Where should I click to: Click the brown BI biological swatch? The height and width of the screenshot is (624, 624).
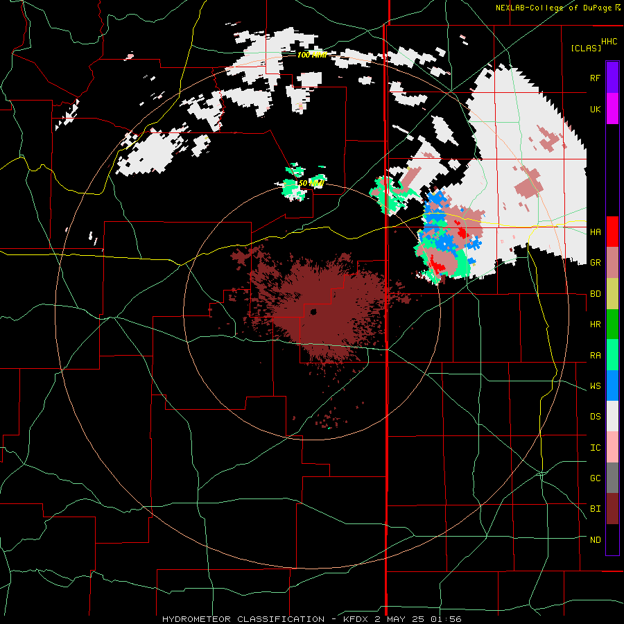pyautogui.click(x=612, y=509)
